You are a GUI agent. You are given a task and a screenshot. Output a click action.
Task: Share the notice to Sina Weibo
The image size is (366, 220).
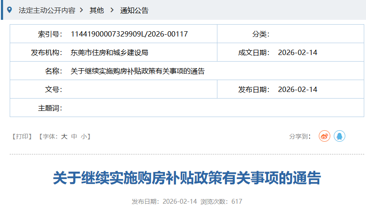(x=325, y=136)
